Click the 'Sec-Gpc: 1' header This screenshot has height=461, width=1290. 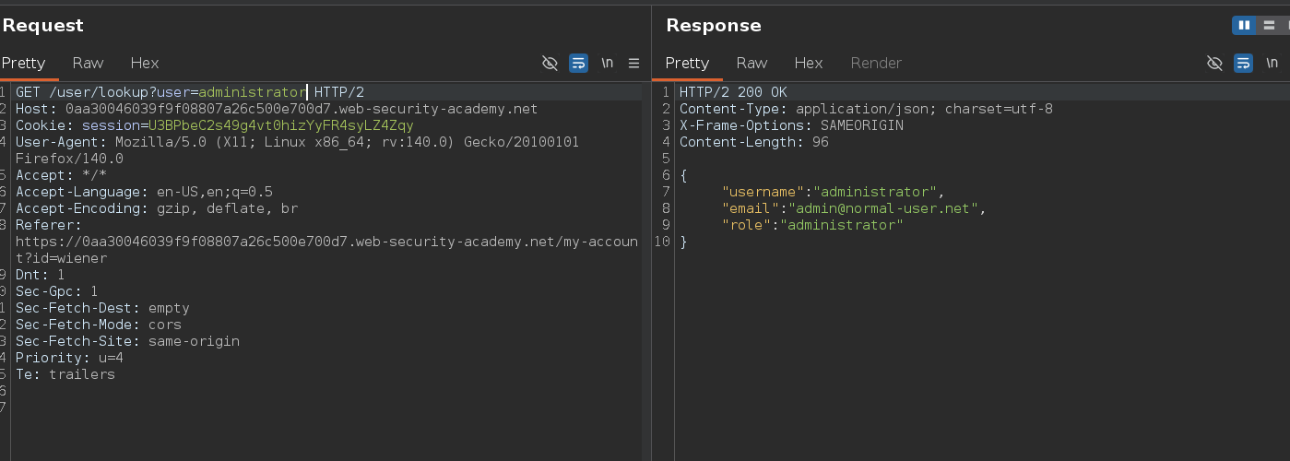[57, 291]
